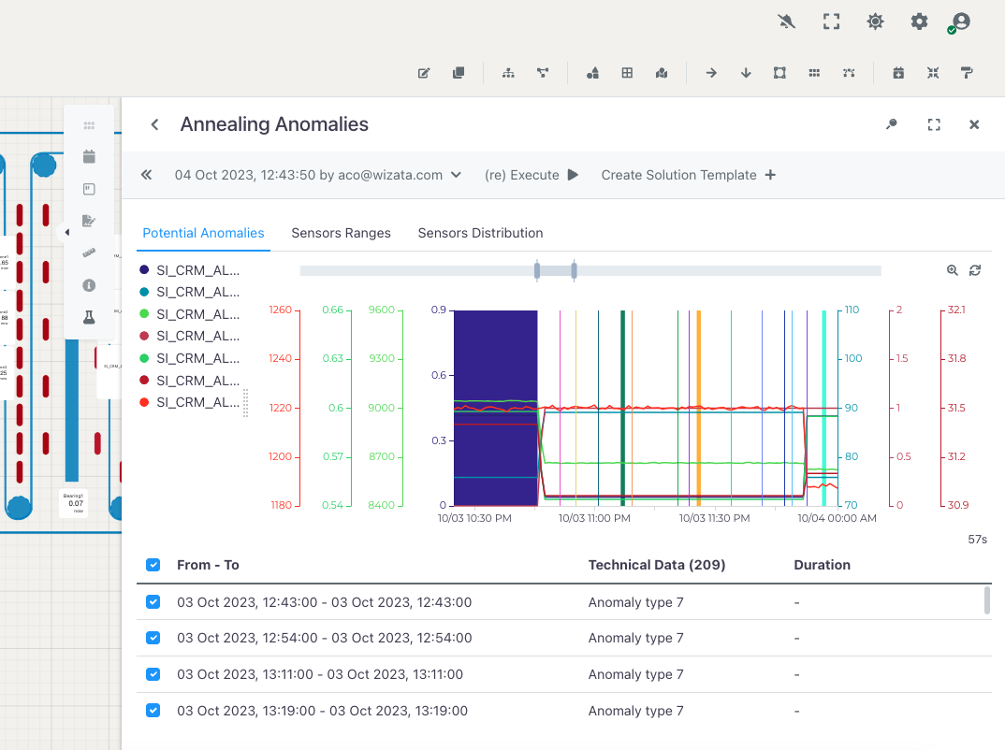
Task: Refresh the chart with the reload icon
Action: (975, 270)
